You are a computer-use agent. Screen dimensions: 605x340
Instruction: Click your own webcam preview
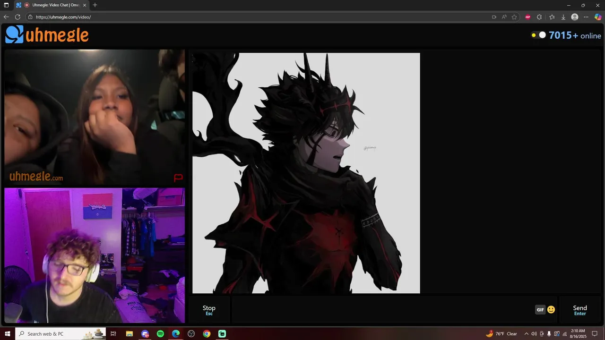point(95,255)
